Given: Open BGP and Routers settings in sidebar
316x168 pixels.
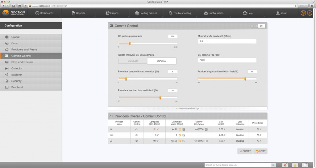Looking at the screenshot, I should [22, 62].
